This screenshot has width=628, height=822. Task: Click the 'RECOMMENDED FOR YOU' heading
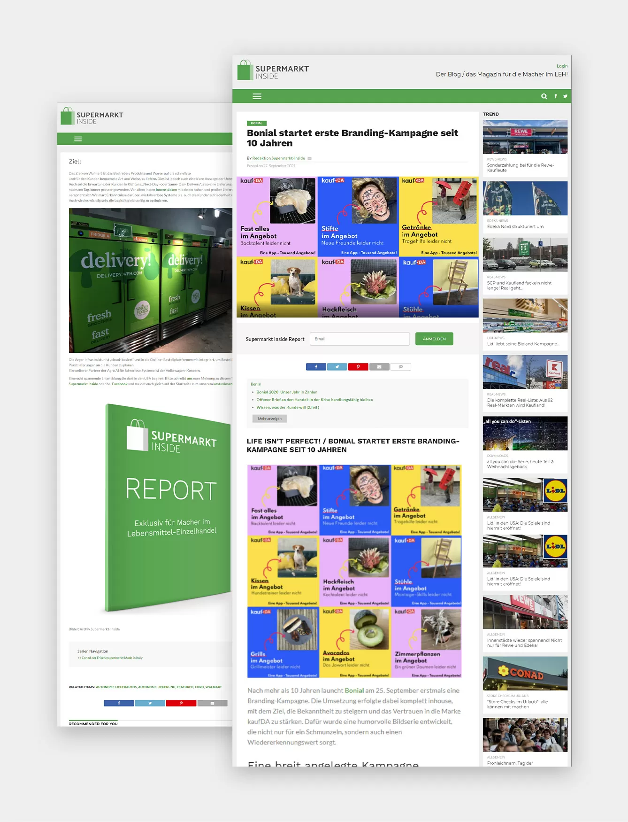point(93,724)
